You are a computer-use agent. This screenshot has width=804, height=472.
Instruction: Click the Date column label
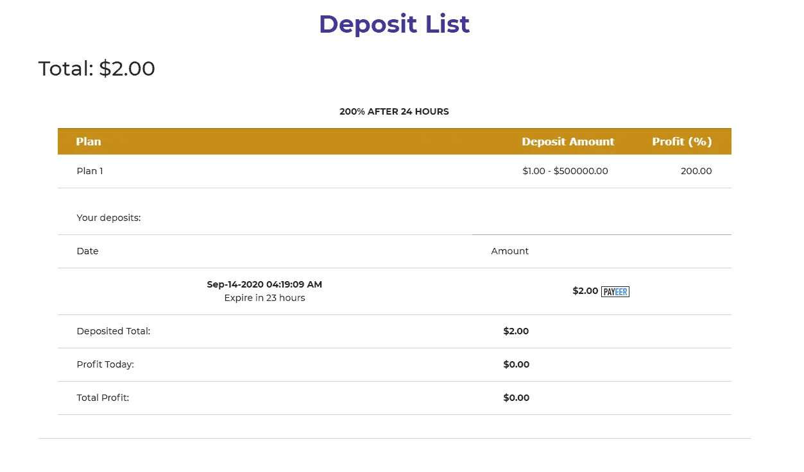(x=87, y=251)
